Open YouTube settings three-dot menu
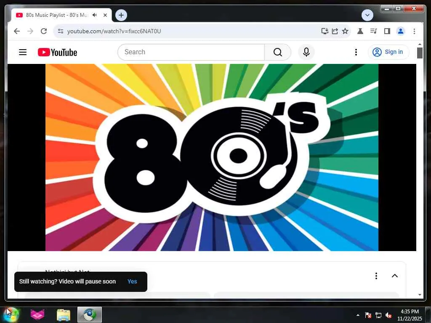 356,52
